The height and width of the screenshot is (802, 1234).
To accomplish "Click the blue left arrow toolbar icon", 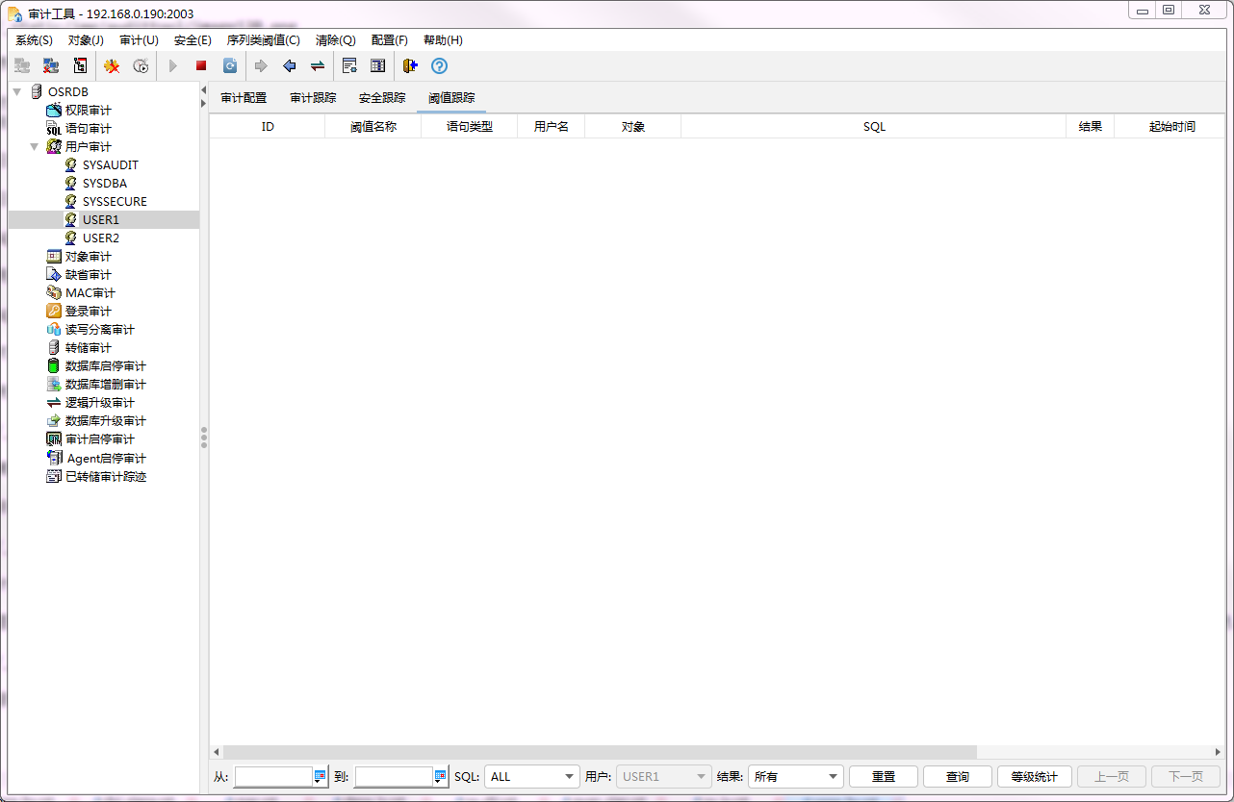I will click(x=289, y=66).
